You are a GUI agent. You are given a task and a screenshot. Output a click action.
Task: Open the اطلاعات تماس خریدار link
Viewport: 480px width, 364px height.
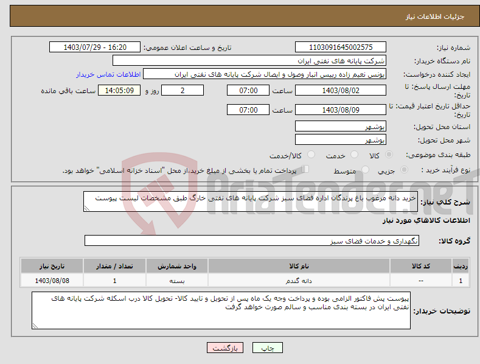point(108,74)
